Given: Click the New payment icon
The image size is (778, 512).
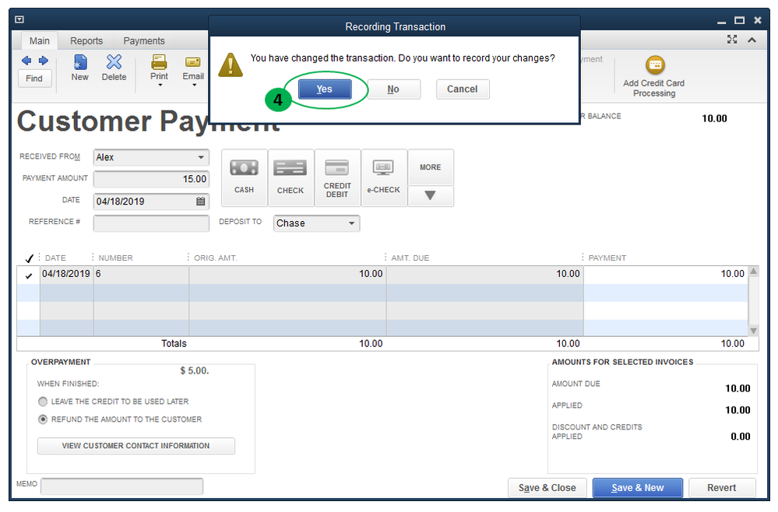Looking at the screenshot, I should (x=80, y=62).
